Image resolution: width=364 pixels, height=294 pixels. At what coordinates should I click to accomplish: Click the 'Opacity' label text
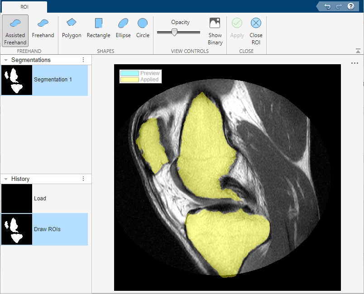(180, 22)
